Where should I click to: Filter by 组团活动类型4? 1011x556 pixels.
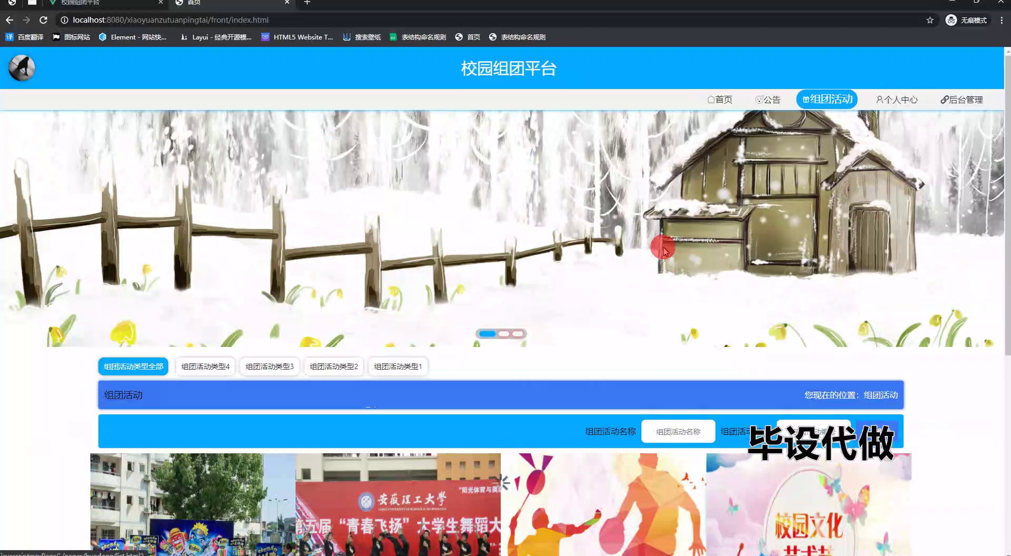[205, 366]
